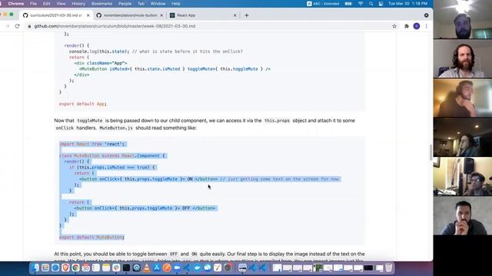
Task: Open the Chrome extensions puzzle icon
Action: coord(407,26)
